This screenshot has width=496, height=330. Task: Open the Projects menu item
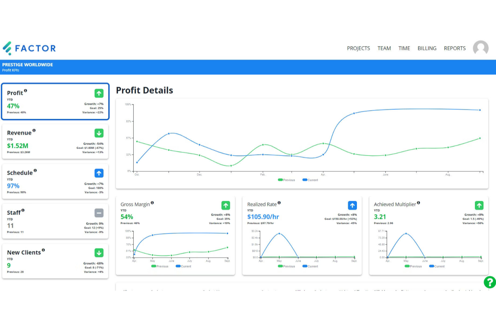[x=358, y=48]
